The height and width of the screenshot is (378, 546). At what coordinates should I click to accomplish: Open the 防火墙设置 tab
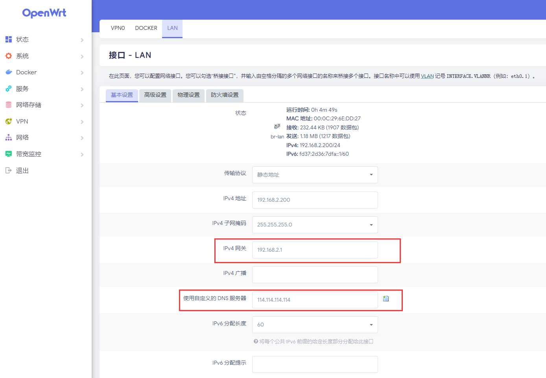pos(225,95)
